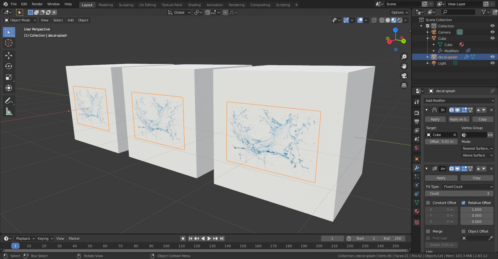Open the Fit Type dropdown
Viewport: 498px width, 259px height.
coord(467,187)
